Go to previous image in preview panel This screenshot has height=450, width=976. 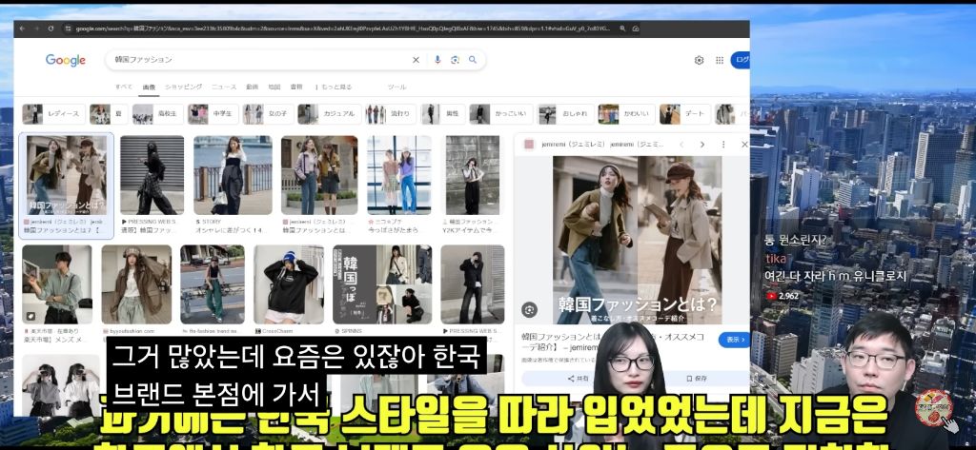[681, 145]
